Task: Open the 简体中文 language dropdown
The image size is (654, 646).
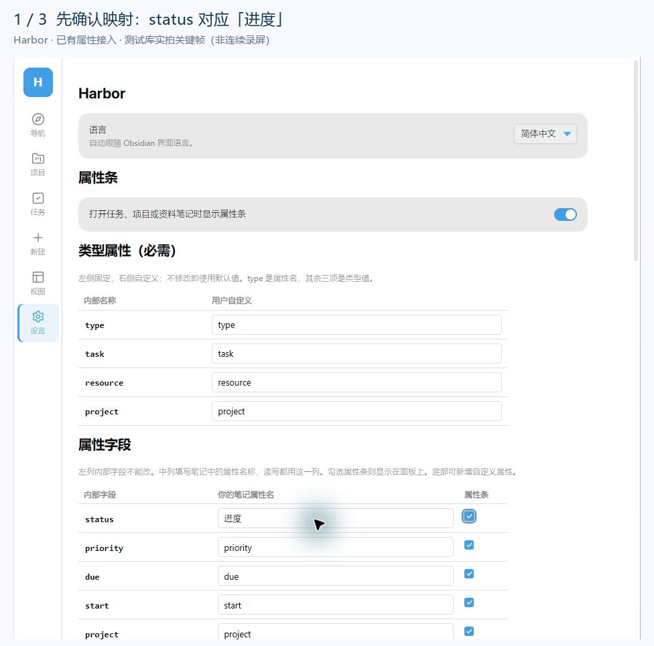Action: [x=545, y=134]
